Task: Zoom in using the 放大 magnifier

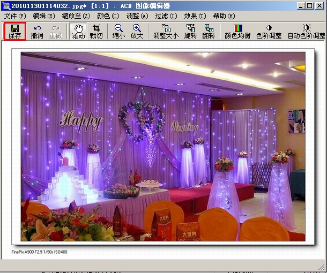Action: pos(137,32)
